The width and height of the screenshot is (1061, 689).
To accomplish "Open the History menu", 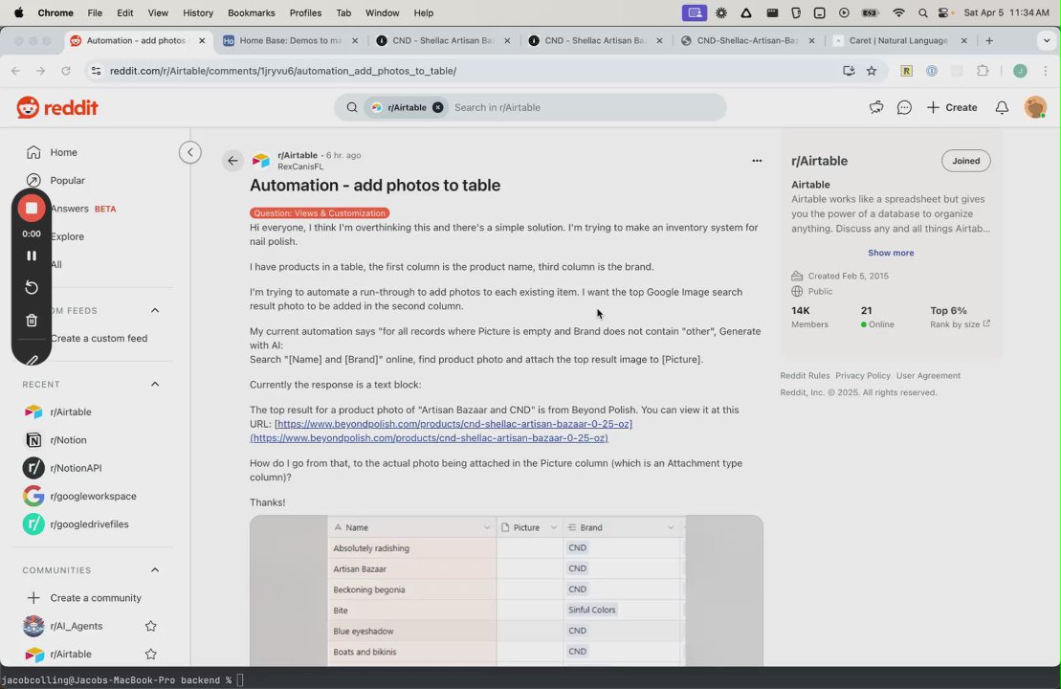I will (198, 12).
